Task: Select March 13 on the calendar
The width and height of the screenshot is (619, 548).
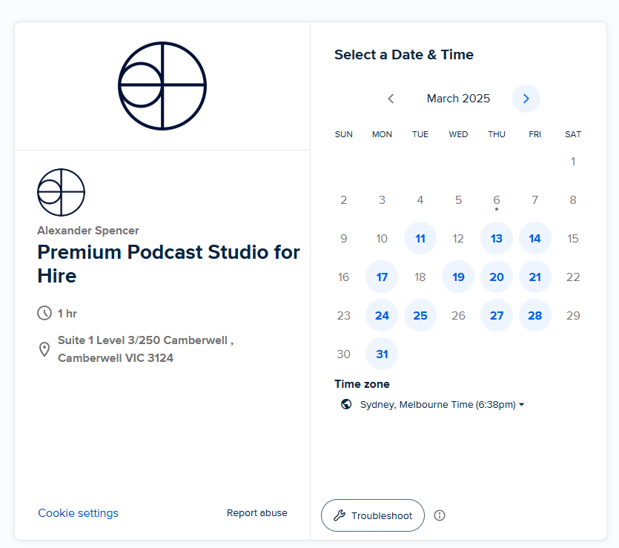Action: click(x=497, y=239)
